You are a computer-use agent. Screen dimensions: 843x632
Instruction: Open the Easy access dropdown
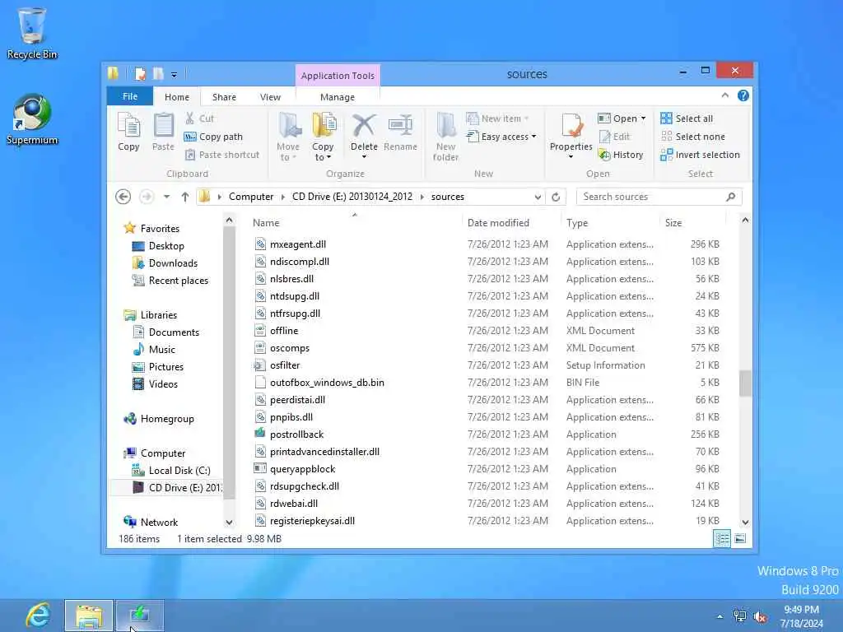(x=501, y=137)
